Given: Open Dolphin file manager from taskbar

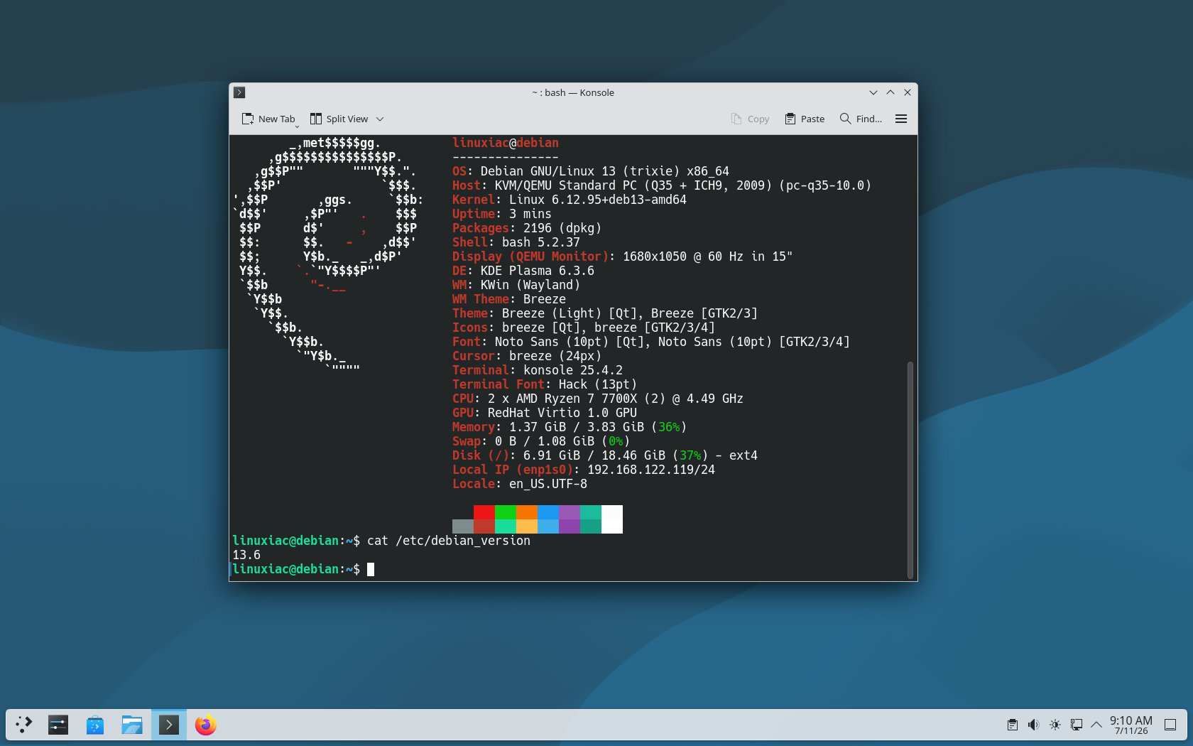Looking at the screenshot, I should coord(132,725).
